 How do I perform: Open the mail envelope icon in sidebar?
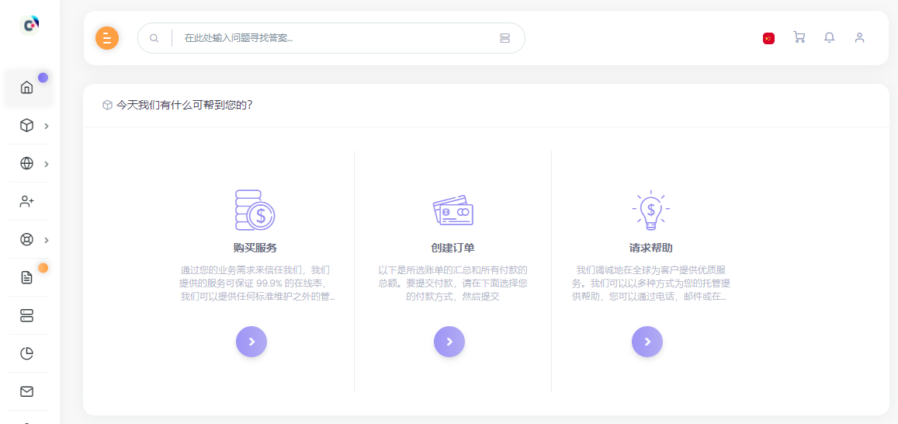point(27,391)
